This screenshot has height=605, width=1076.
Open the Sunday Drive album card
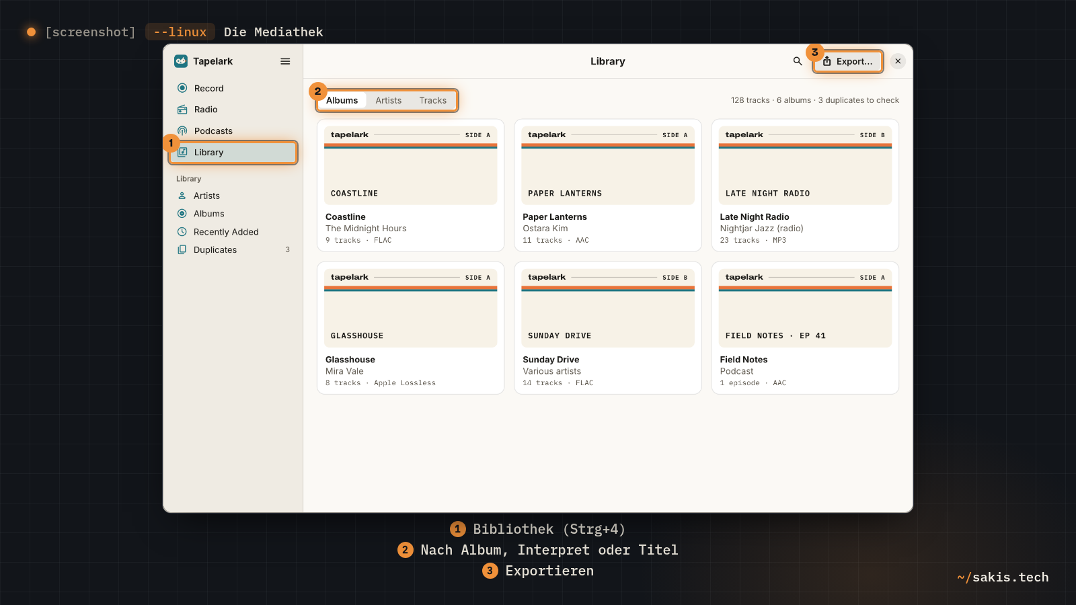tap(608, 328)
